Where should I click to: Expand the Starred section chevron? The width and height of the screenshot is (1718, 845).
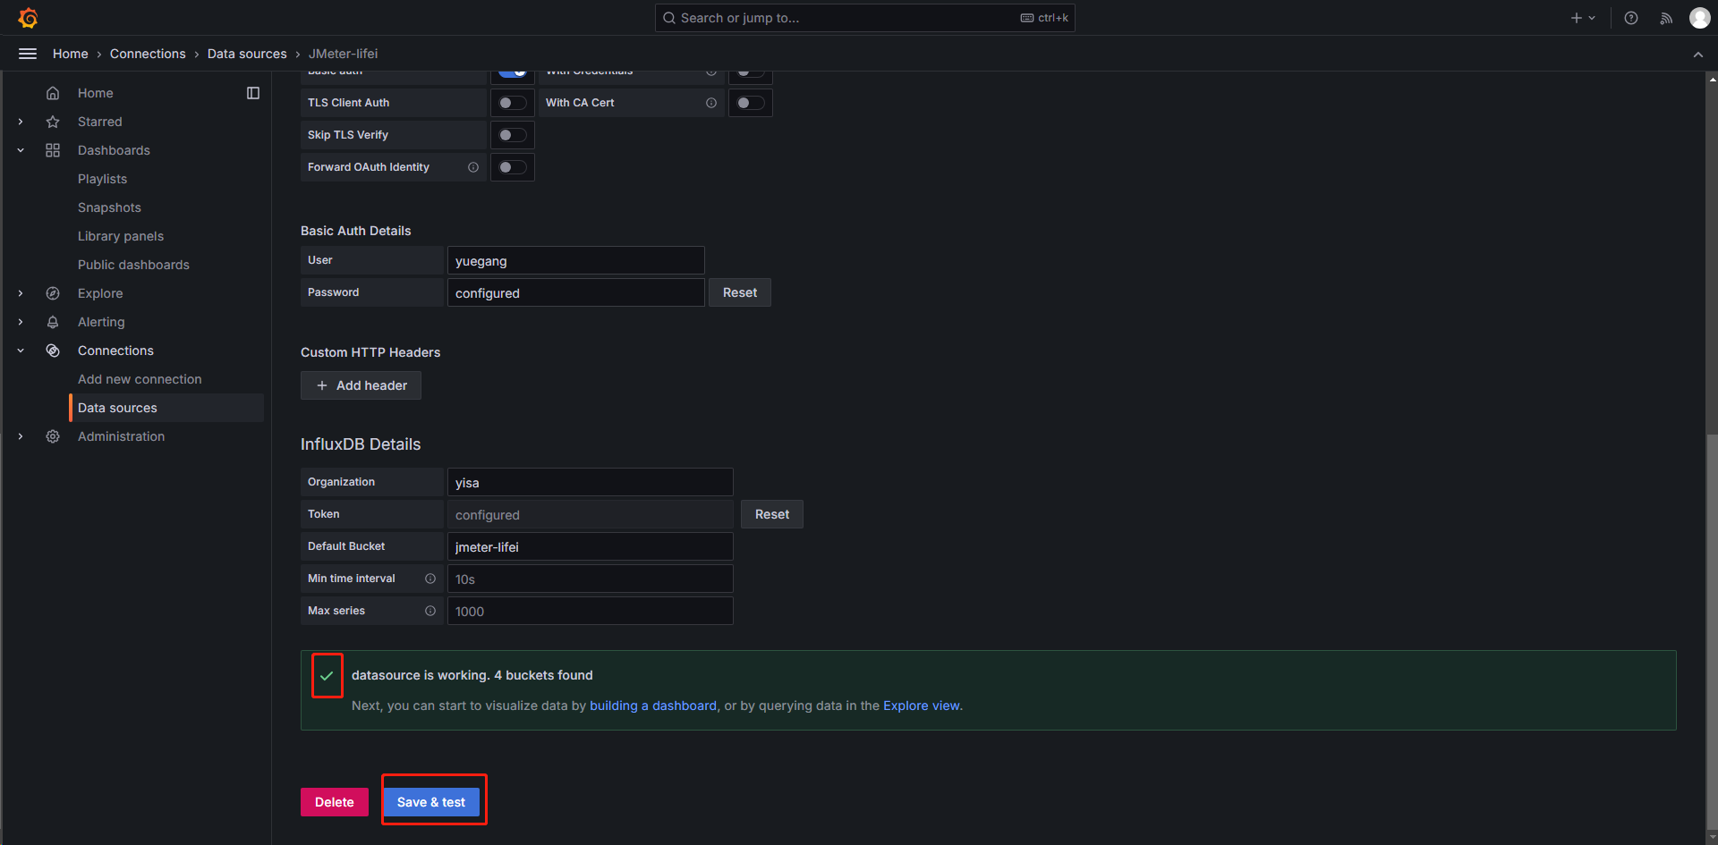click(21, 122)
